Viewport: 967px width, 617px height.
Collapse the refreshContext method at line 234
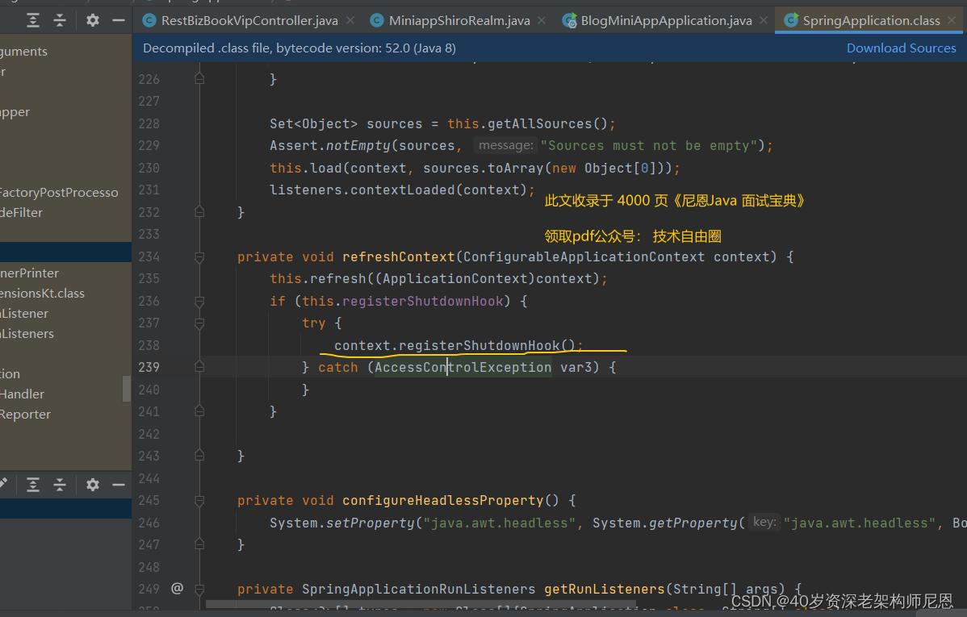point(199,256)
